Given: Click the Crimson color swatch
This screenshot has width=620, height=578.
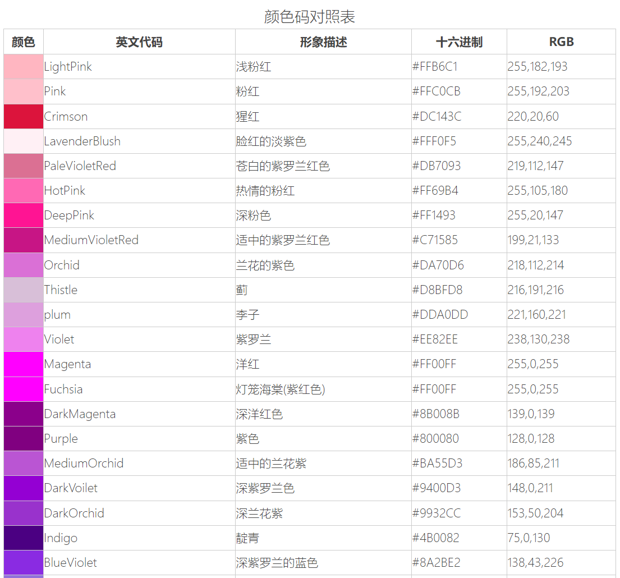Looking at the screenshot, I should pyautogui.click(x=22, y=116).
